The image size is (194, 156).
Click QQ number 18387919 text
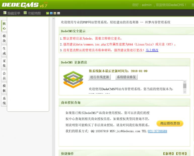(x=102, y=131)
